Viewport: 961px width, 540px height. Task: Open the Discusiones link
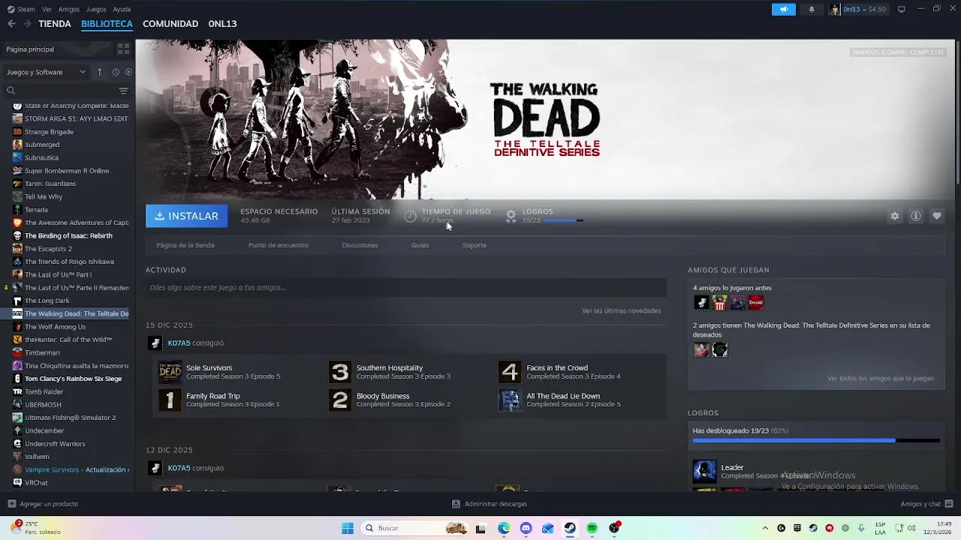pyautogui.click(x=360, y=245)
